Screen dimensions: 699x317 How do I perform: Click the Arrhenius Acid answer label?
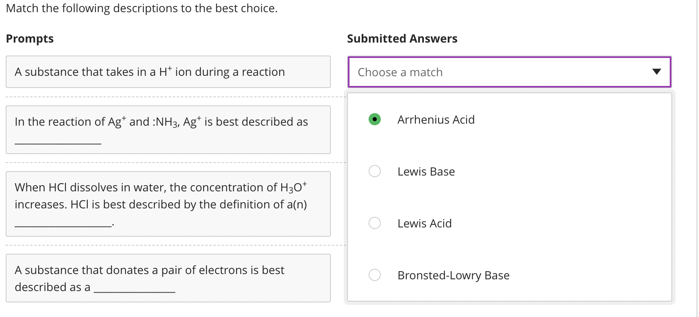coord(436,119)
